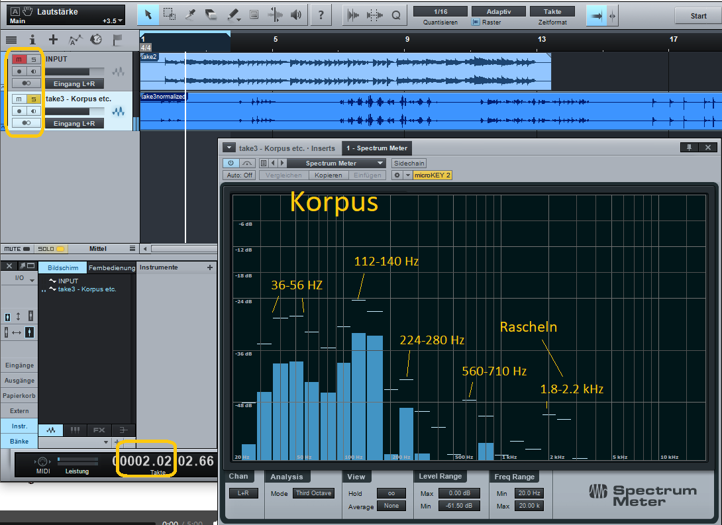
Task: Open the Third Octave analysis Mode dropdown
Action: 313,493
